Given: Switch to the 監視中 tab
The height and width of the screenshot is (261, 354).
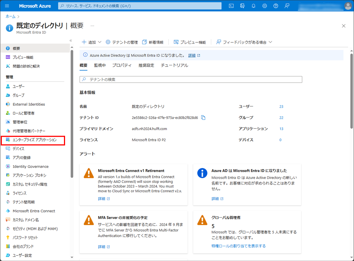Looking at the screenshot, I should click(100, 65).
